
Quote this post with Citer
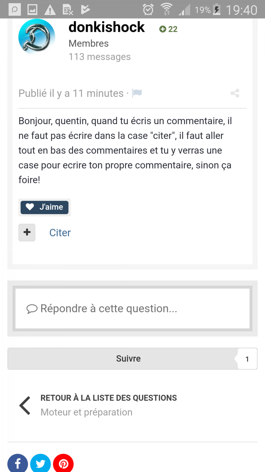(x=60, y=233)
